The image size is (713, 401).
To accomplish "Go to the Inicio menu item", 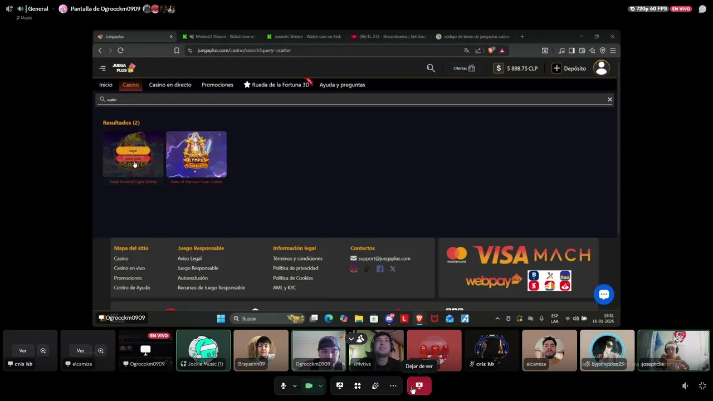I will coord(106,85).
